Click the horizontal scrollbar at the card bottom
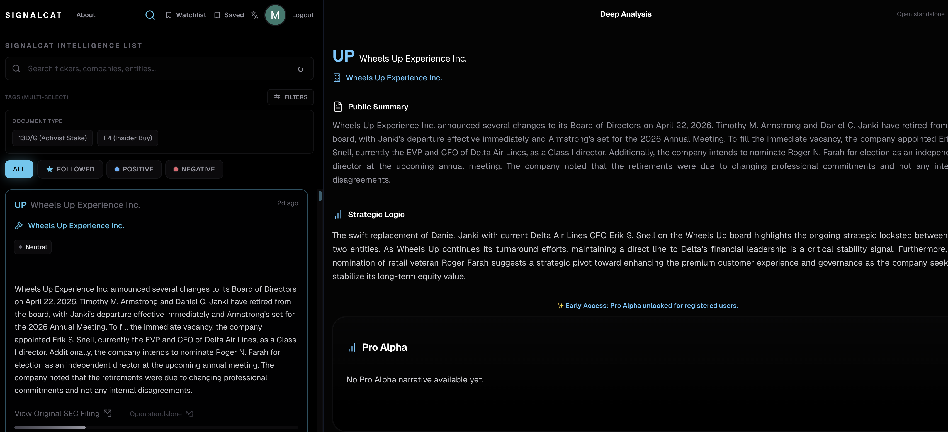Viewport: 948px width, 432px height. [50, 428]
